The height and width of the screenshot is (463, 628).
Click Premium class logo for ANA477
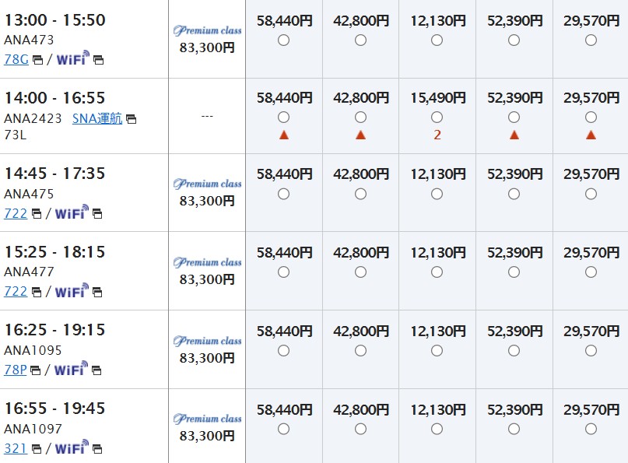coord(207,262)
